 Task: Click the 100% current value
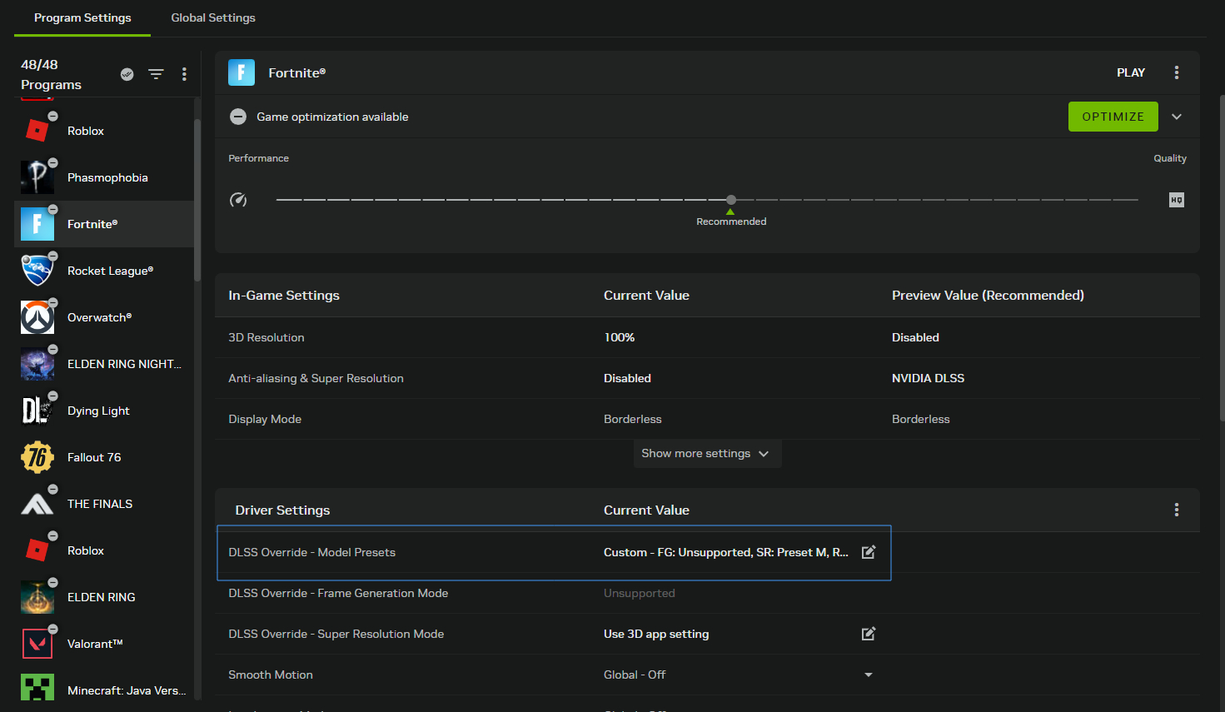pyautogui.click(x=619, y=337)
